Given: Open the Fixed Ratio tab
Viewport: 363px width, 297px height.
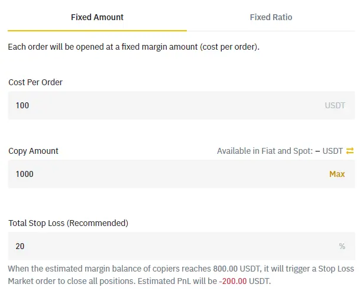Looking at the screenshot, I should pyautogui.click(x=271, y=17).
